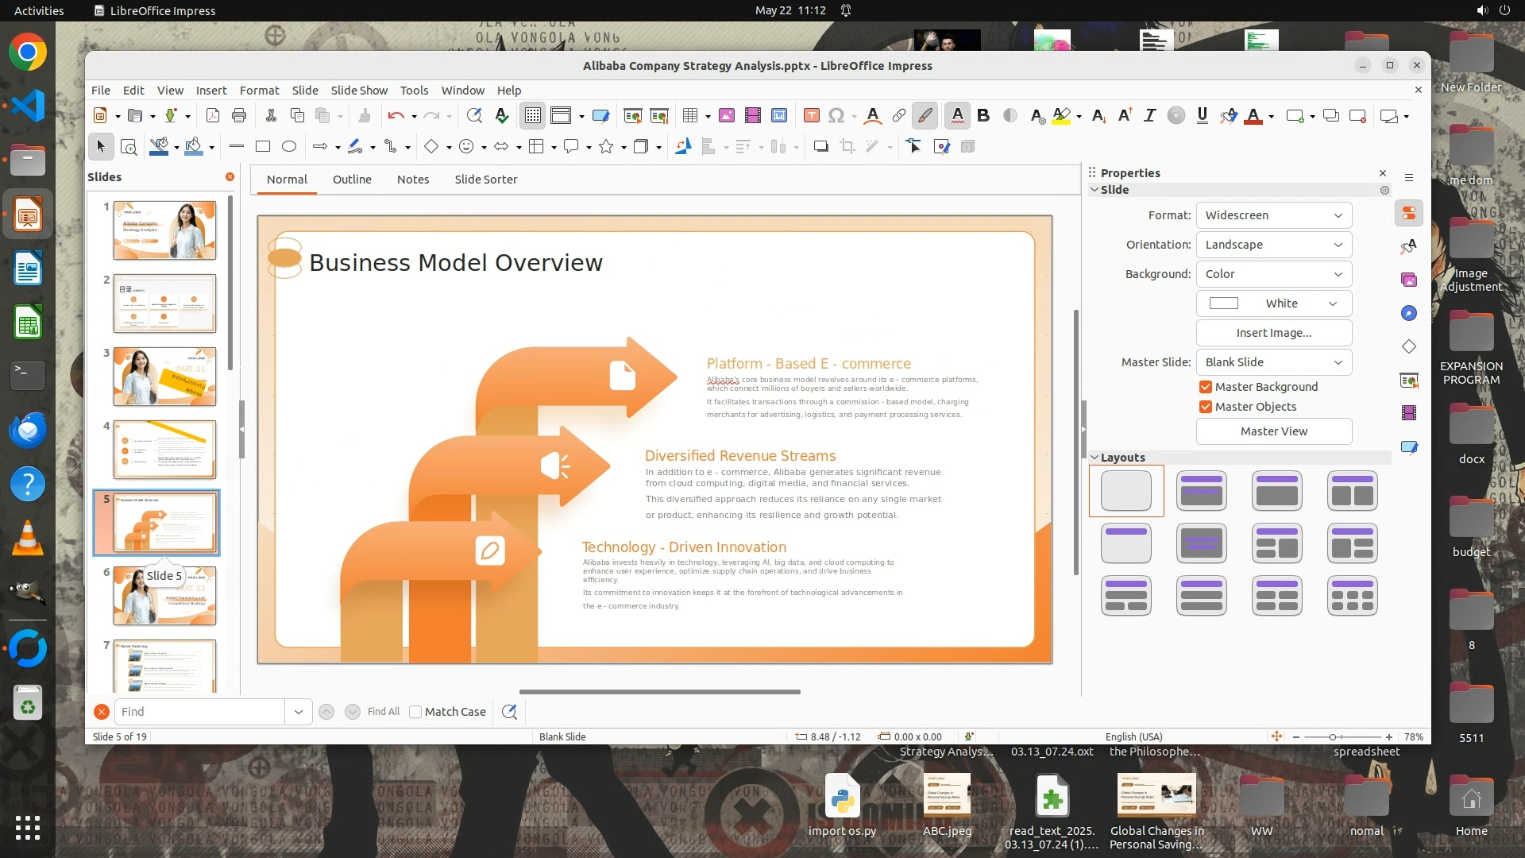Uncheck the Master Background checkbox

(x=1206, y=387)
